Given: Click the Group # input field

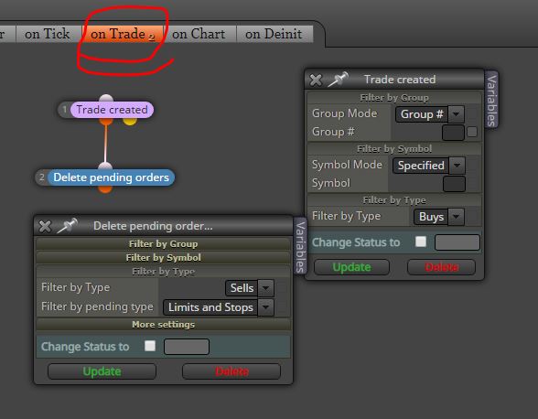Looking at the screenshot, I should [453, 133].
